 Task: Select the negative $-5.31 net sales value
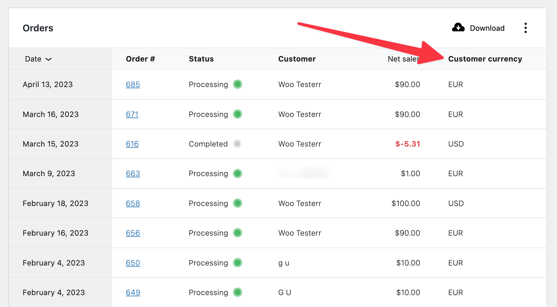(407, 144)
